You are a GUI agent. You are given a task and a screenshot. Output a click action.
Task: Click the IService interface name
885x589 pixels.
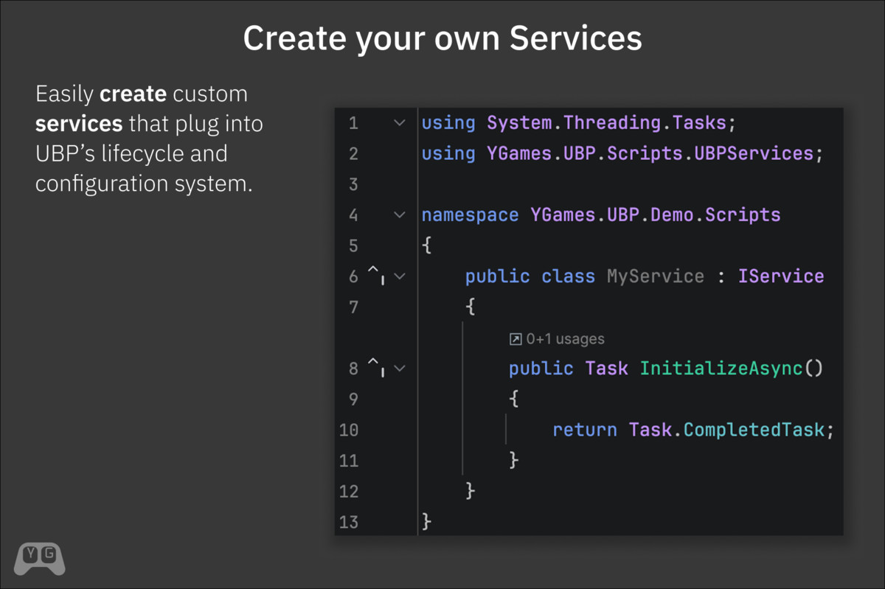coord(780,276)
